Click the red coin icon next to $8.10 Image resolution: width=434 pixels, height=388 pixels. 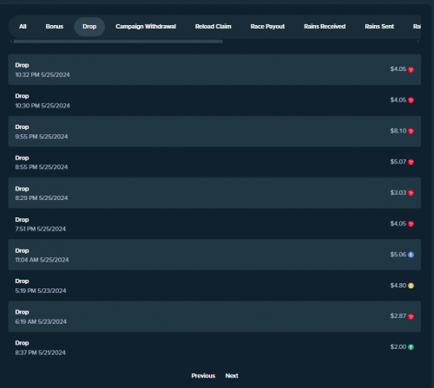coord(411,131)
